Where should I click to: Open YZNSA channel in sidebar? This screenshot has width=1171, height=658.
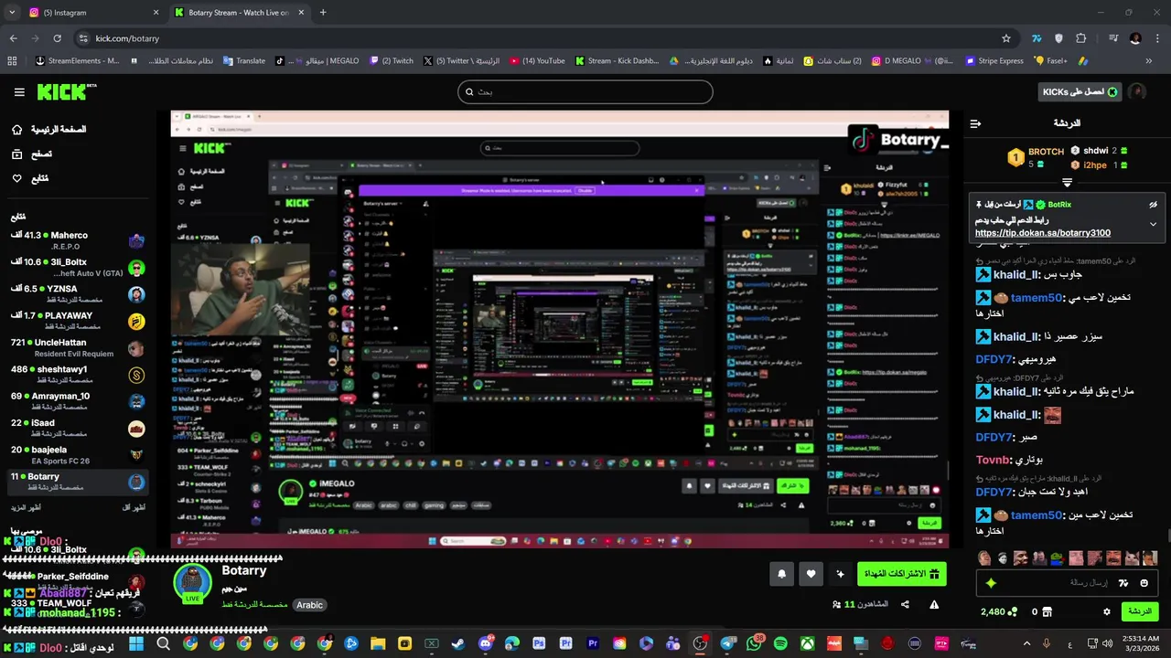pyautogui.click(x=78, y=294)
